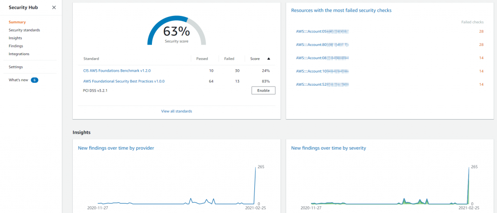497x213 pixels.
Task: Click the 83% score for Foundational Best Practices
Action: [265, 81]
